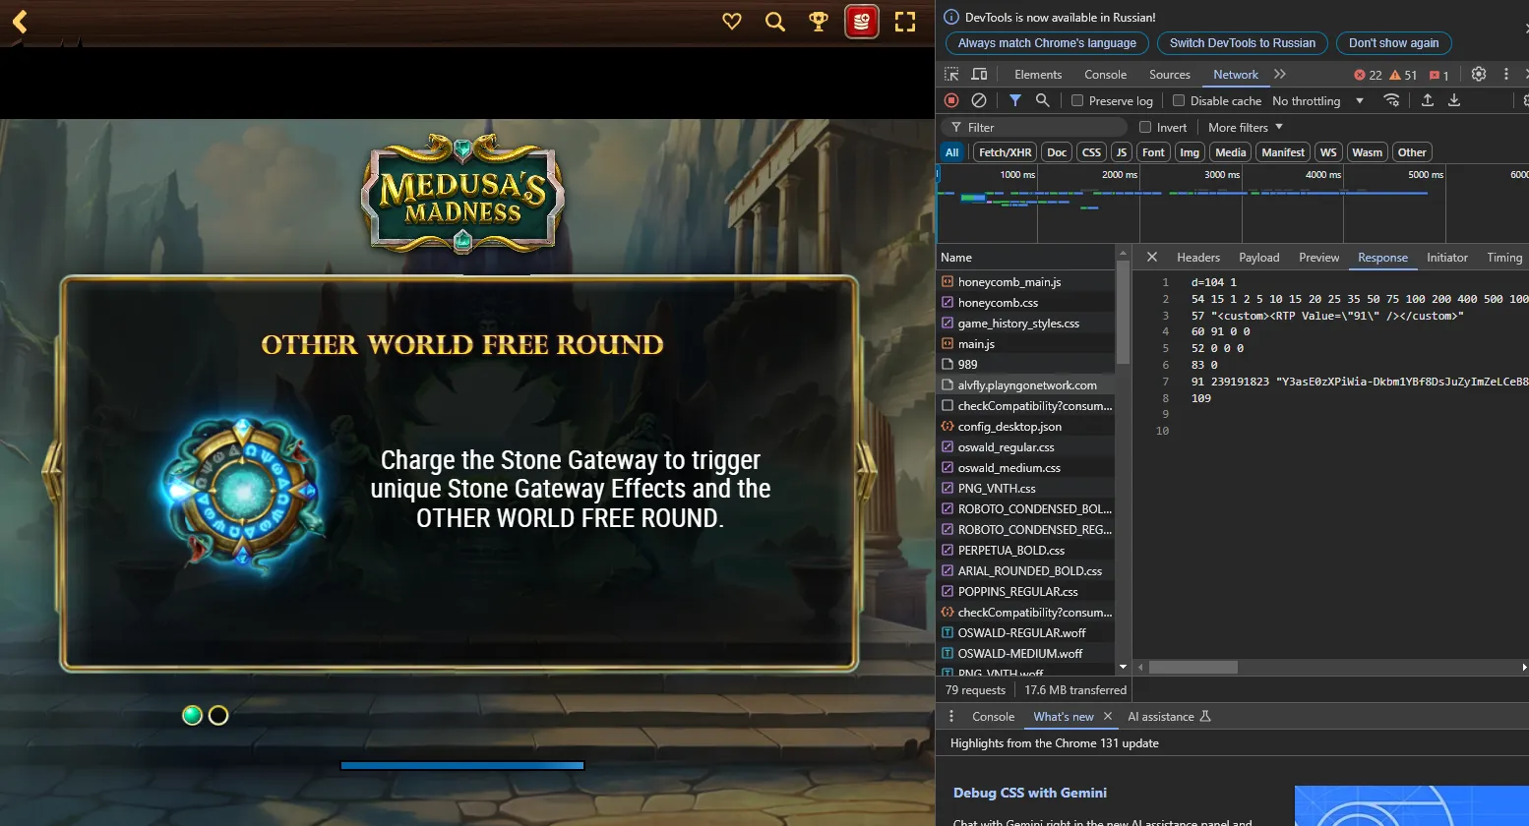1529x826 pixels.
Task: Import HAR file upload icon
Action: tap(1427, 100)
